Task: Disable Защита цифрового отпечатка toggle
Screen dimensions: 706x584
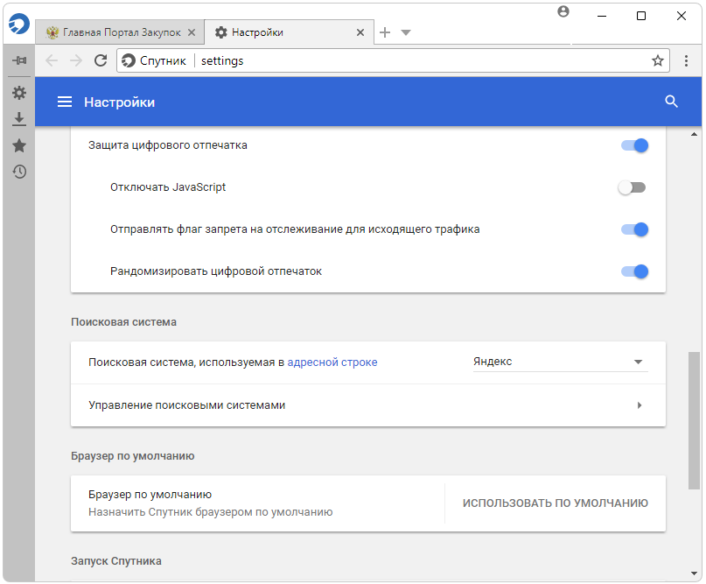Action: (634, 145)
